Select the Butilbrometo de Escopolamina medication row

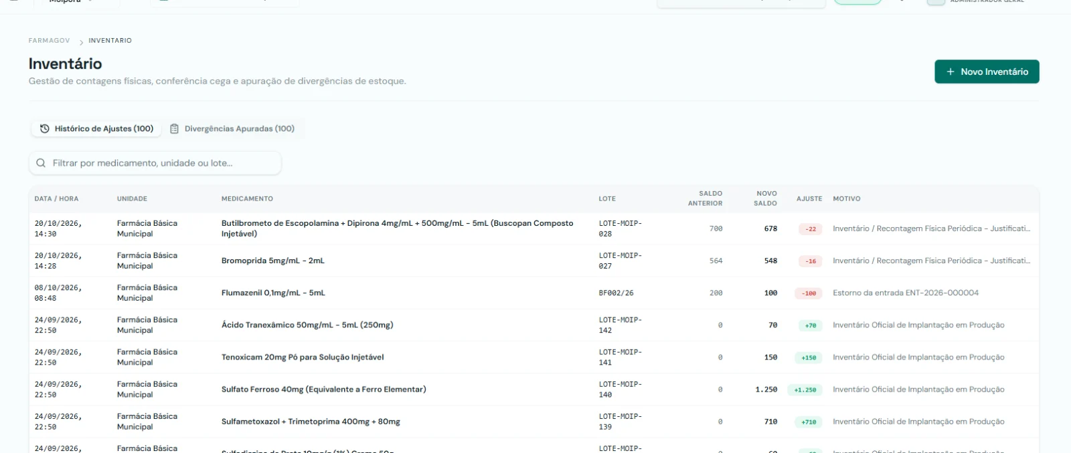[x=534, y=229]
